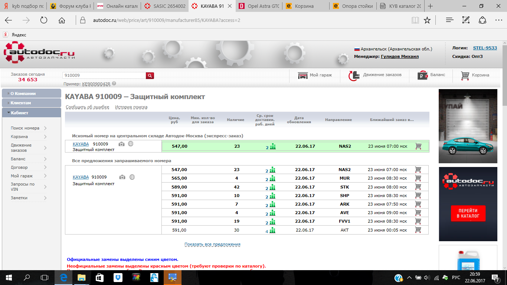Open the Яндекс favorites bar bookmark
This screenshot has width=507, height=285.
[x=15, y=35]
